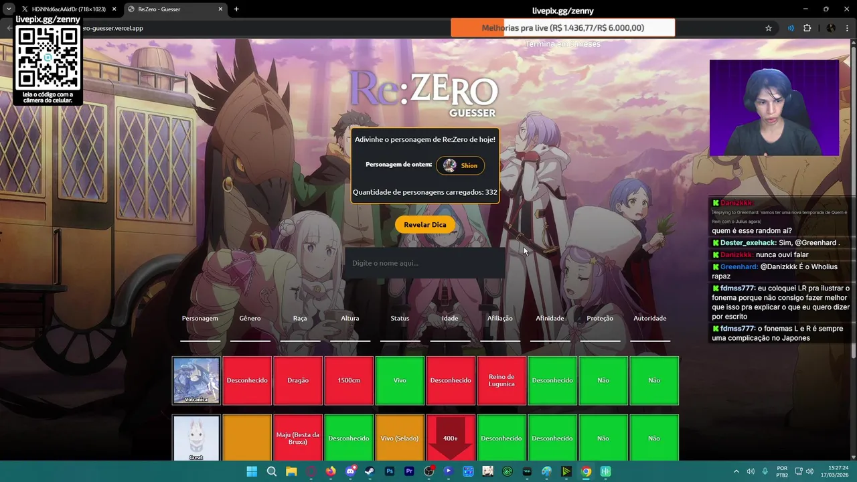Screen dimensions: 857x482
Task: Click Dester_exehack username in chat
Action: [x=748, y=242]
